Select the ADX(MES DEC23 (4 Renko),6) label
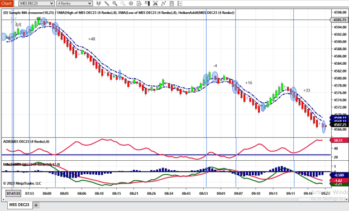 tap(26, 142)
